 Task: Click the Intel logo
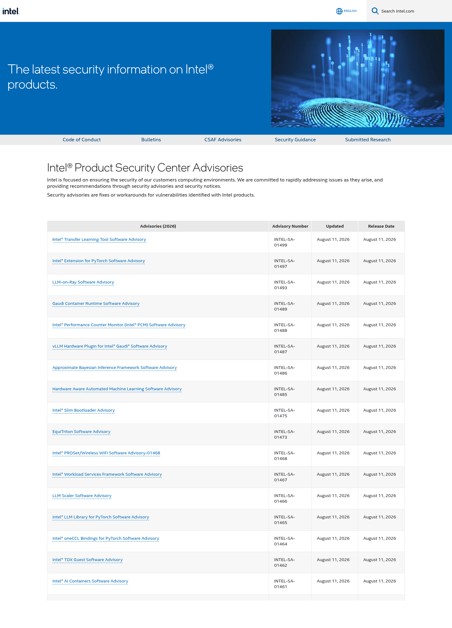pos(11,11)
